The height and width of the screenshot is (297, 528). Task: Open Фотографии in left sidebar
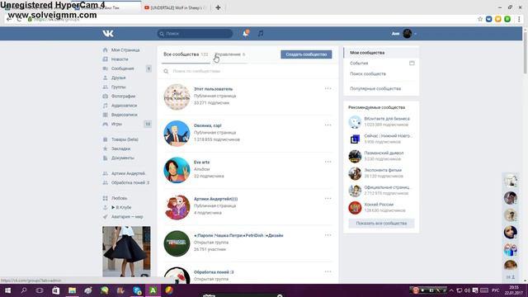123,97
